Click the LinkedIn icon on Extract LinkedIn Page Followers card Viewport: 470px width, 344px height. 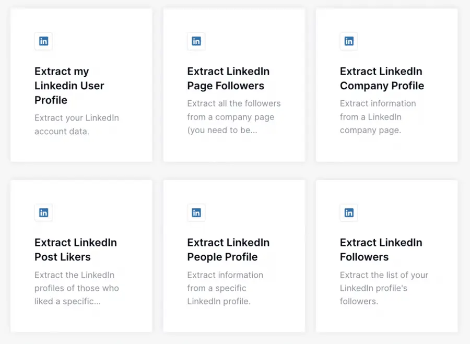(196, 41)
